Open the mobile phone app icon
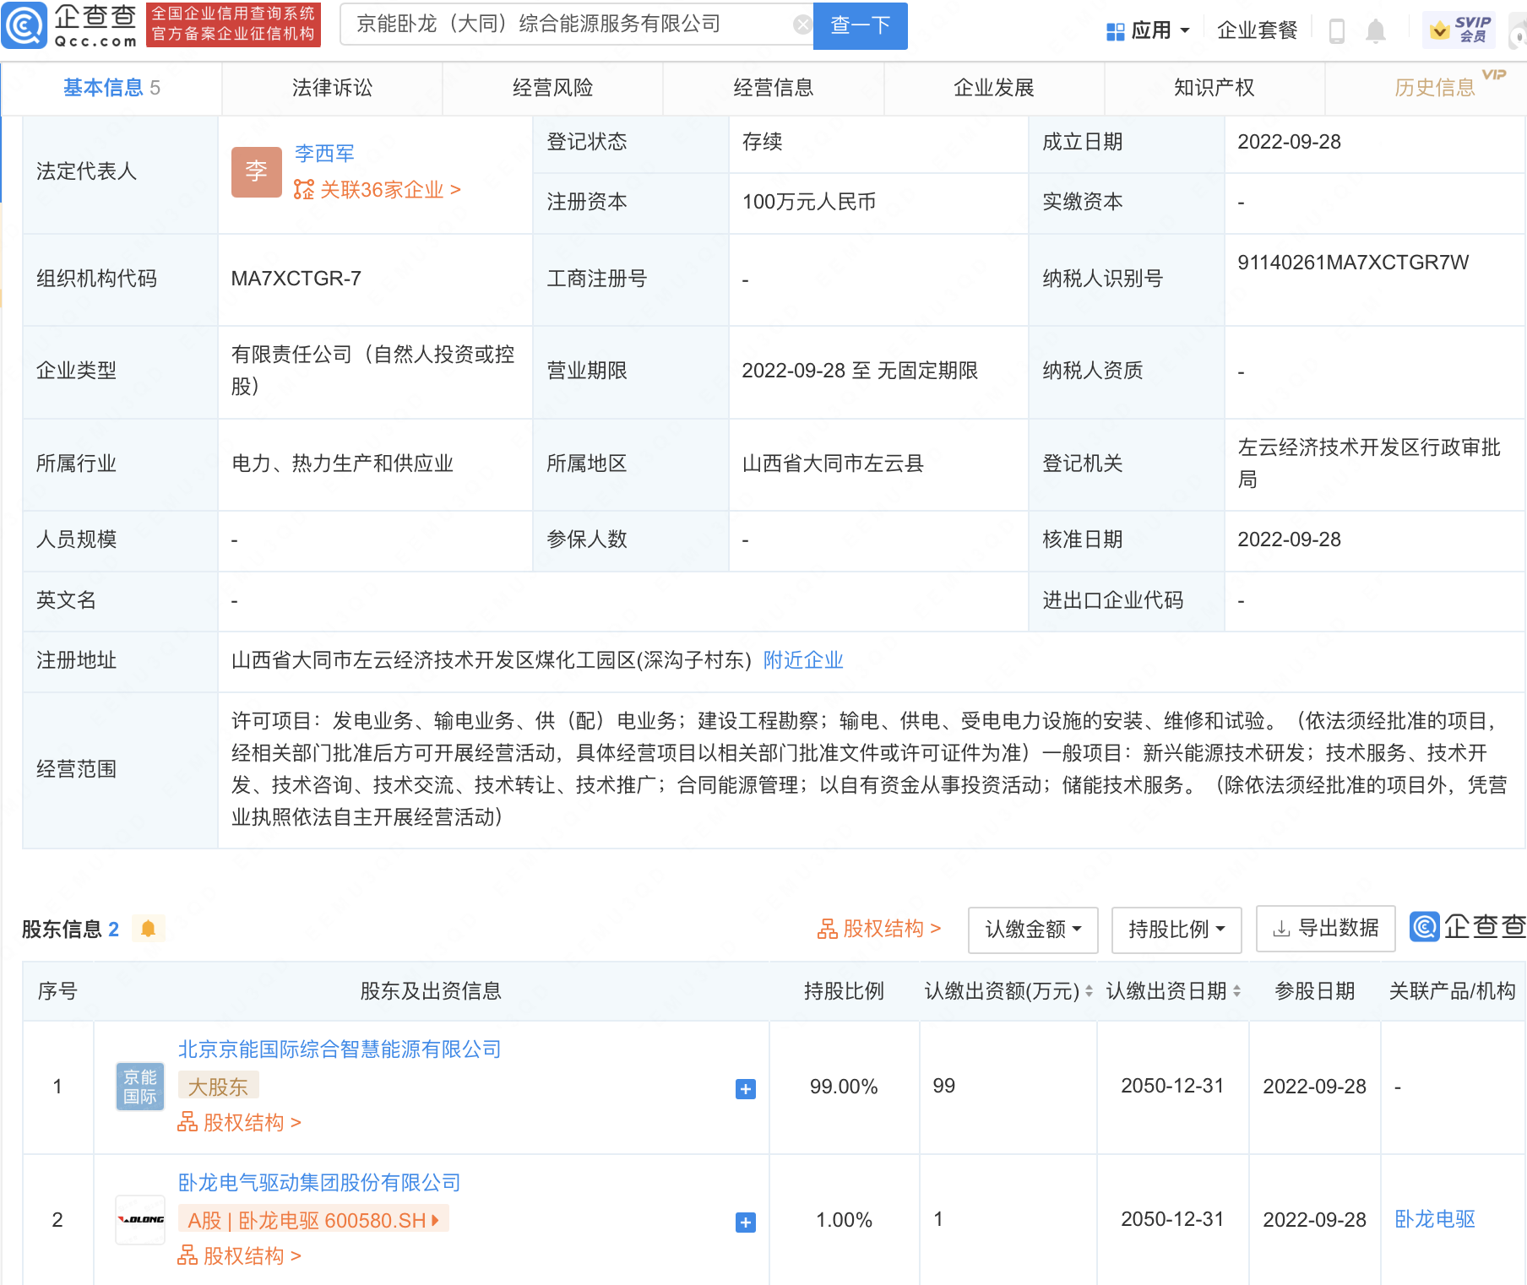The width and height of the screenshot is (1527, 1285). click(x=1336, y=31)
